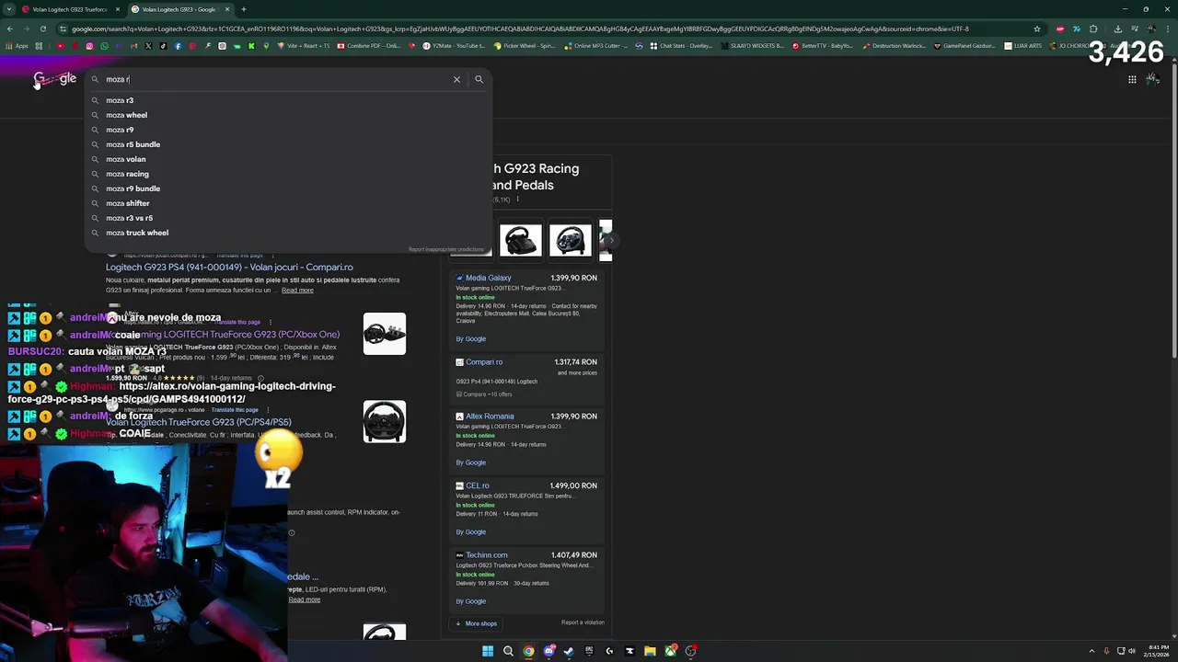Choose the 'moza shifter' suggestion
The width and height of the screenshot is (1178, 662).
[288, 203]
